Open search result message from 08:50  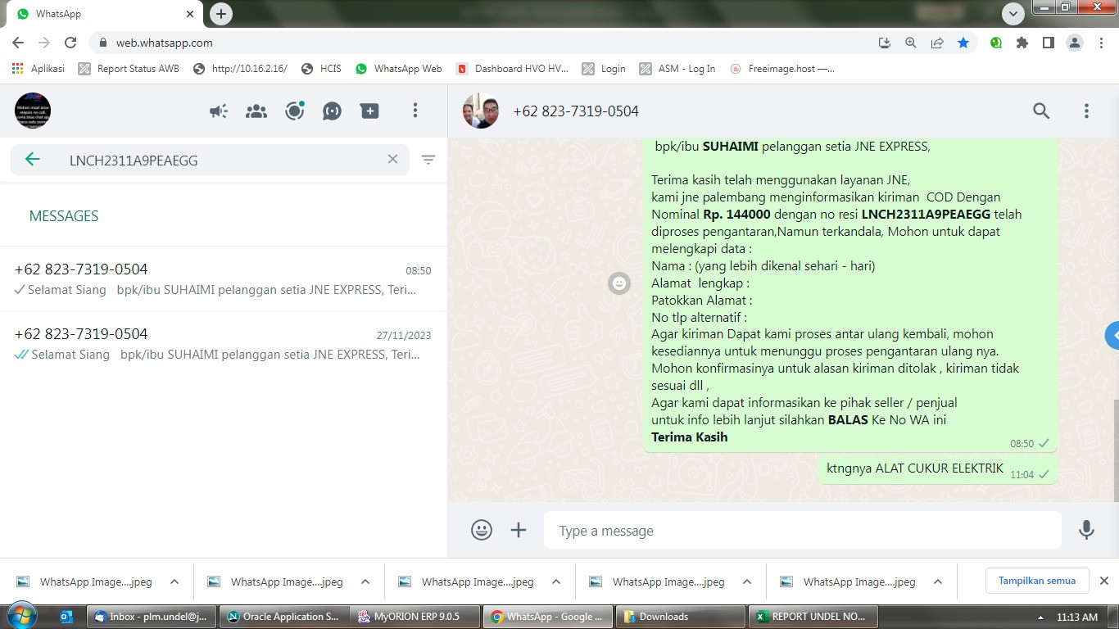[x=224, y=279]
